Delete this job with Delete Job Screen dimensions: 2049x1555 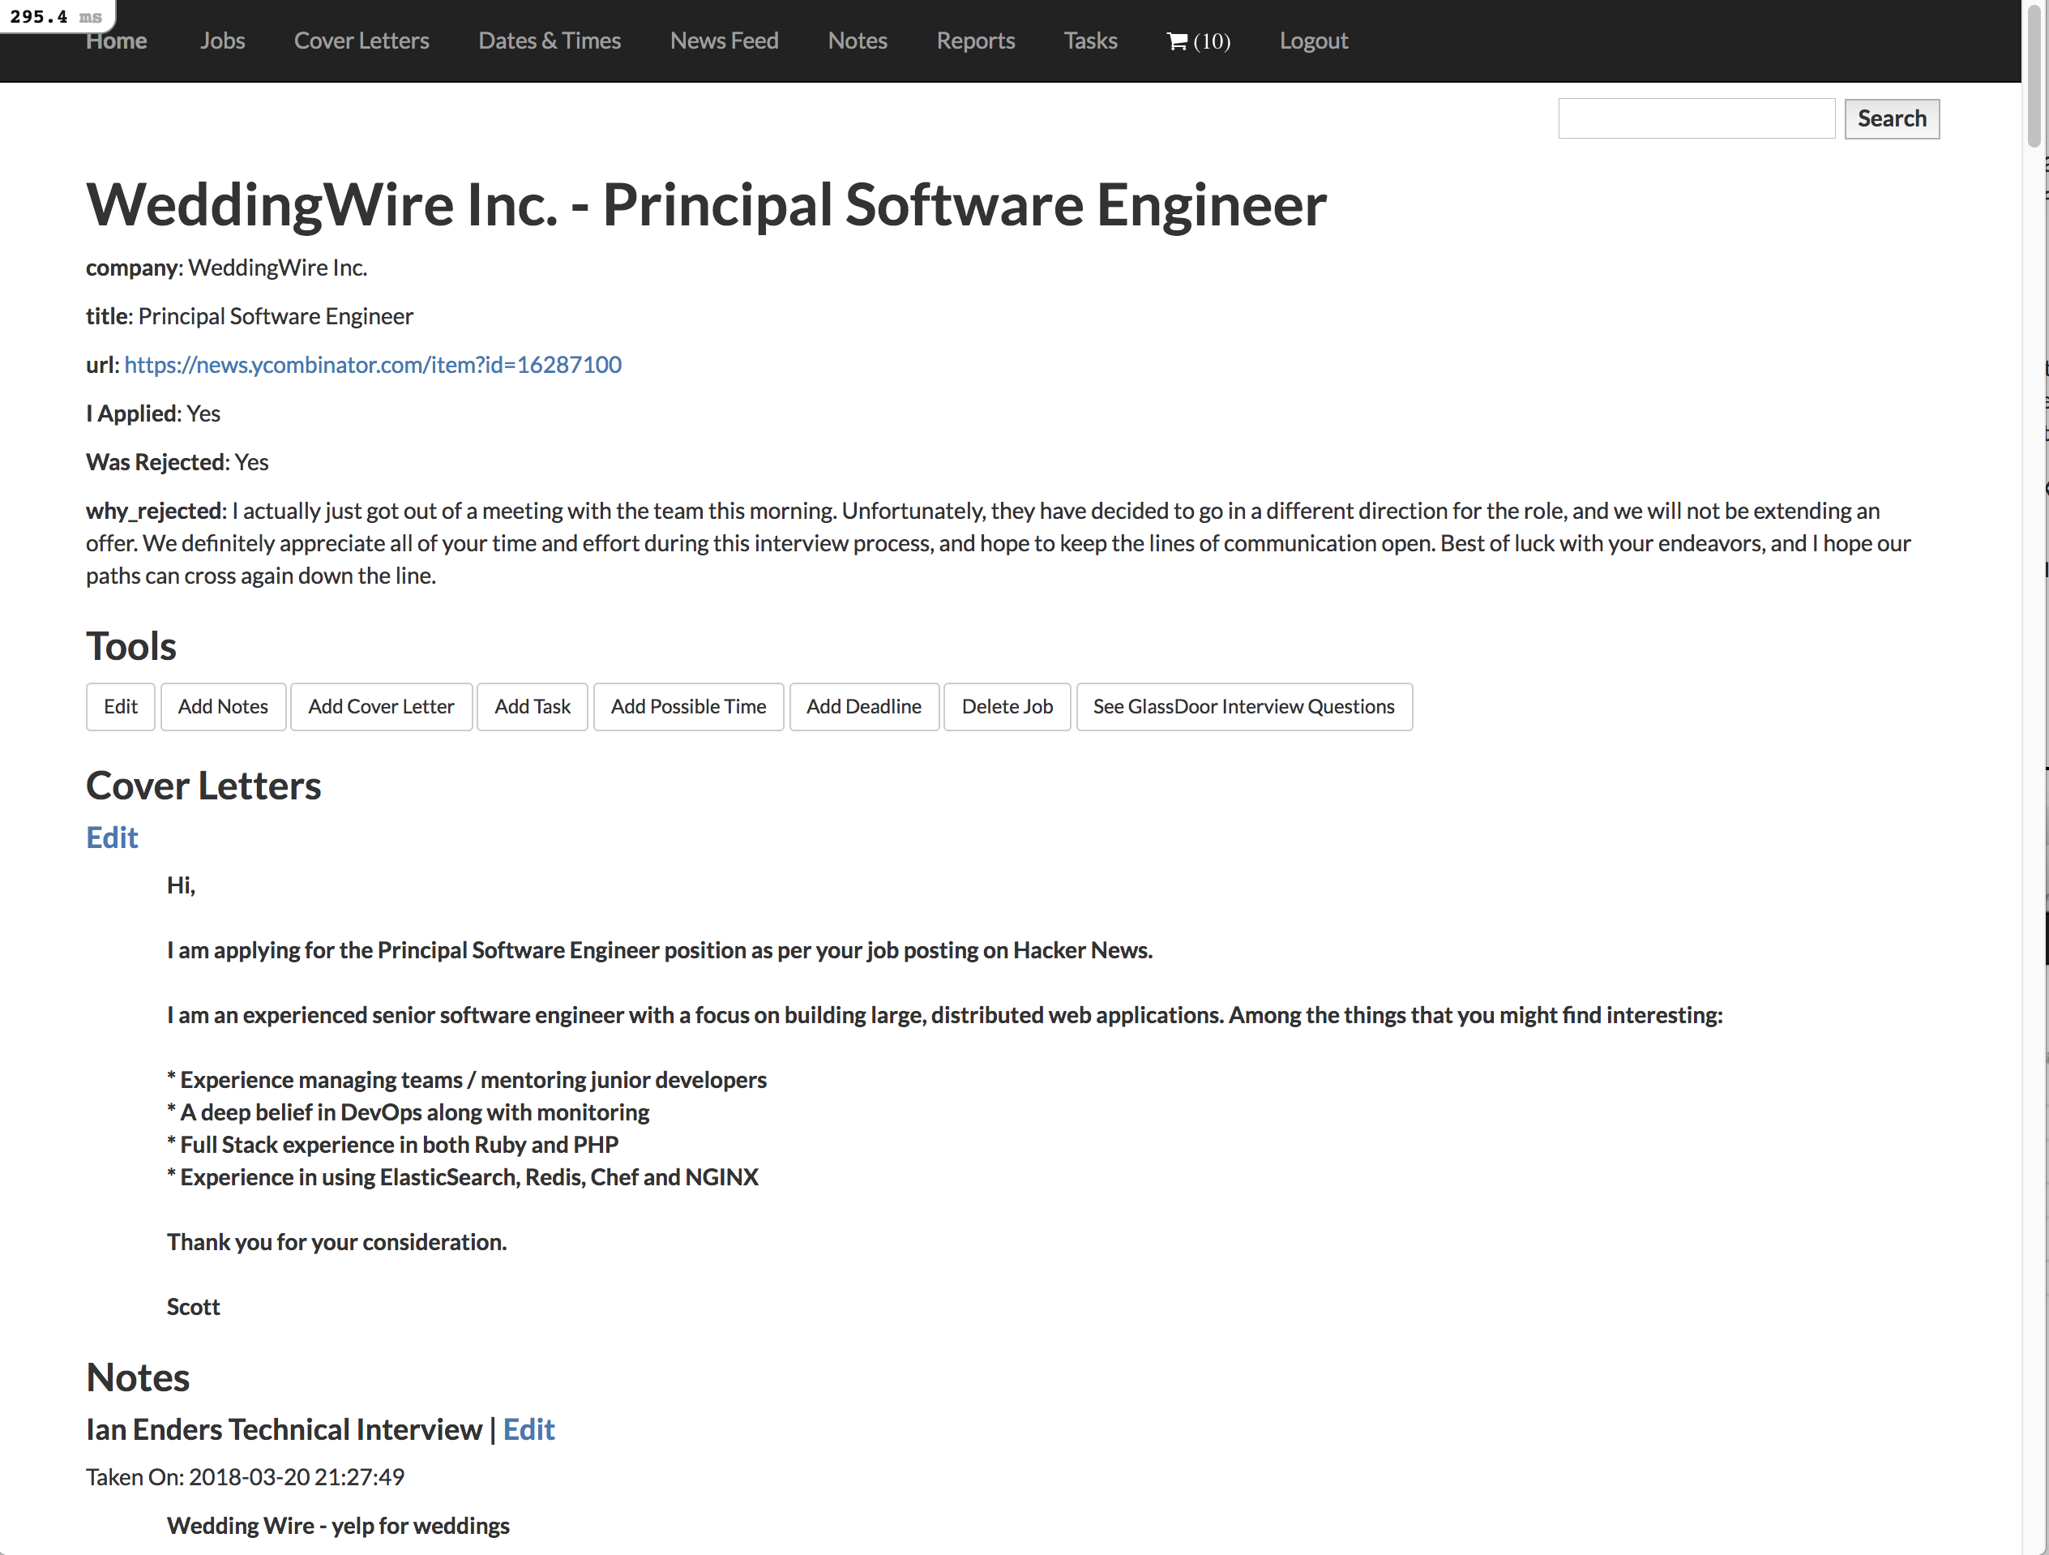coord(1007,707)
